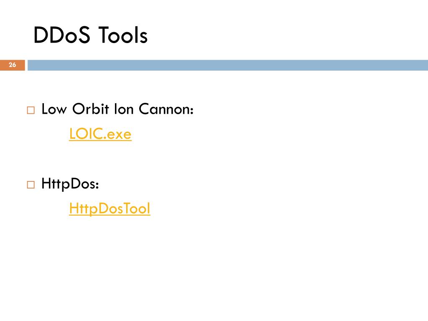Click the word Tools in the title
The height and width of the screenshot is (321, 428).
pos(123,35)
